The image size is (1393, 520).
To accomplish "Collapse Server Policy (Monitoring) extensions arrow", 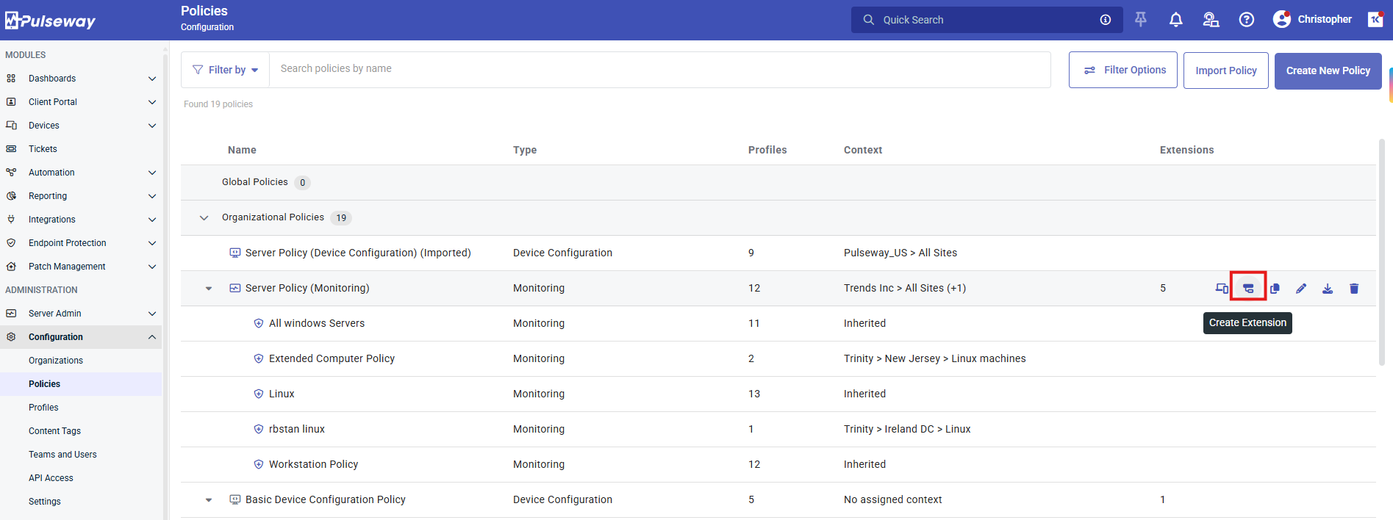I will (209, 289).
